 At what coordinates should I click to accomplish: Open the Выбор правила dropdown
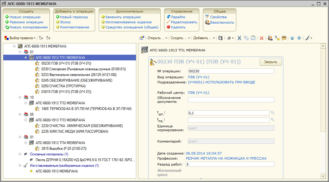(x=20, y=38)
